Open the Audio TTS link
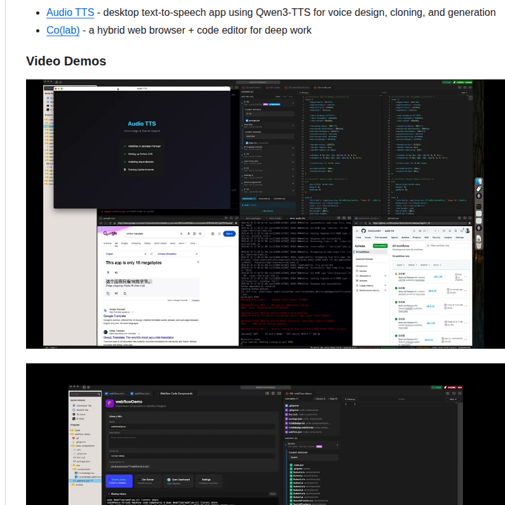 (x=71, y=12)
